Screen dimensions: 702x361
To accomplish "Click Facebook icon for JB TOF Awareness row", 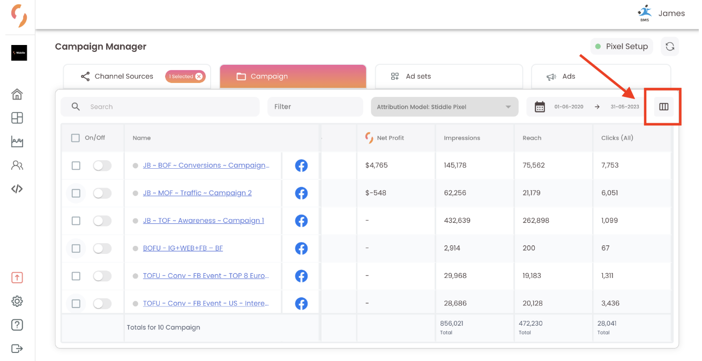I will pos(301,221).
